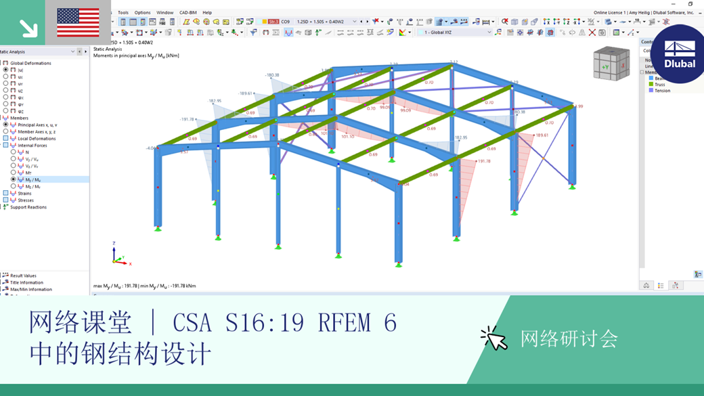Click the green Truss color swatch
The height and width of the screenshot is (396, 704).
[x=651, y=84]
